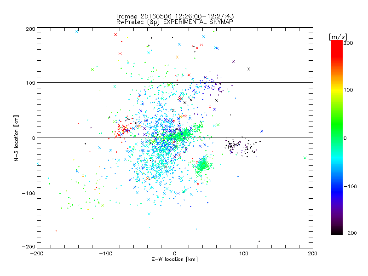Click the x-axis tick label '-200'

37,253
